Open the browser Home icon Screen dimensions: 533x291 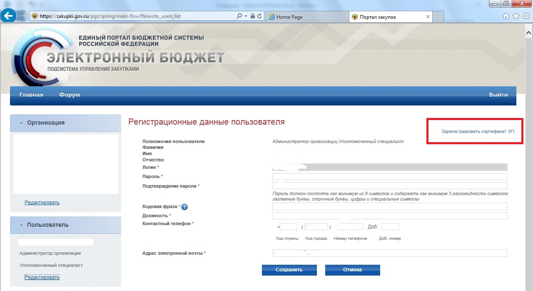(x=506, y=17)
